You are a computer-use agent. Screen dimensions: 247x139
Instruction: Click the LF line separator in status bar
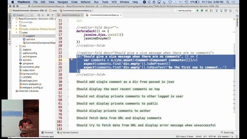point(205,136)
